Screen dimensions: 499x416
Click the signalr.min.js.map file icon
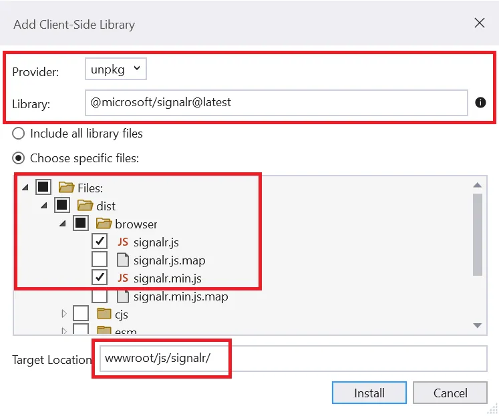point(123,296)
